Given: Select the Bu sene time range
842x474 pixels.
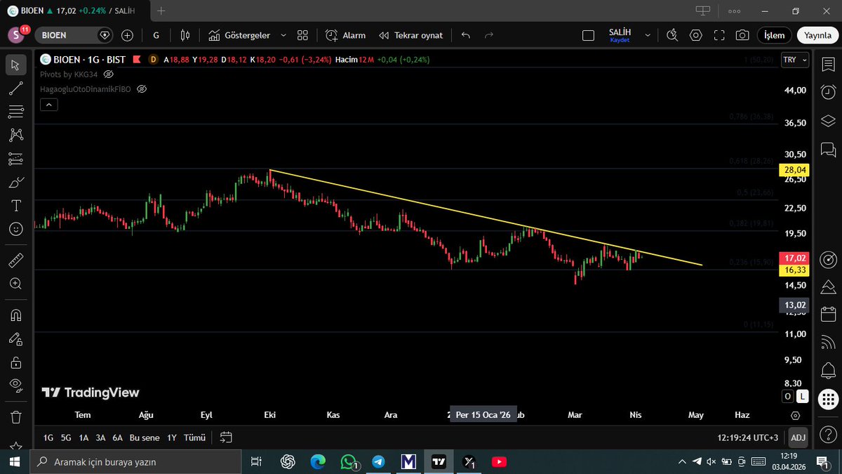Looking at the screenshot, I should (x=145, y=437).
